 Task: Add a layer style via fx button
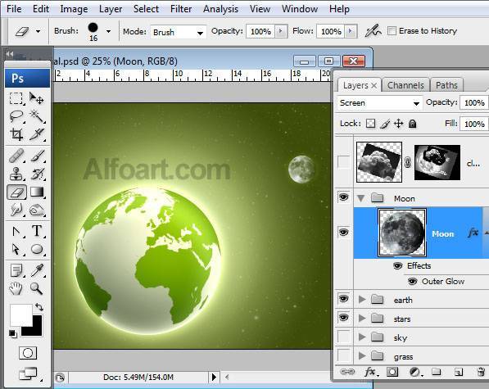pyautogui.click(x=370, y=372)
